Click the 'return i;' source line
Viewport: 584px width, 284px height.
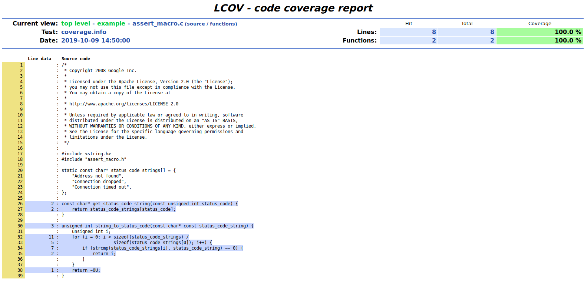pos(104,254)
